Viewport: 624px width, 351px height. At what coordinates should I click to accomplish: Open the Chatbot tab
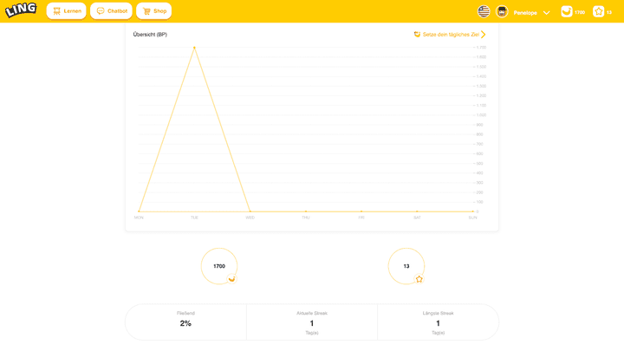pyautogui.click(x=112, y=11)
